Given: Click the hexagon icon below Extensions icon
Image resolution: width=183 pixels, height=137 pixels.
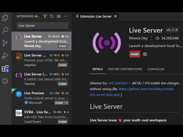Looking at the screenshot, I should point(5,81).
